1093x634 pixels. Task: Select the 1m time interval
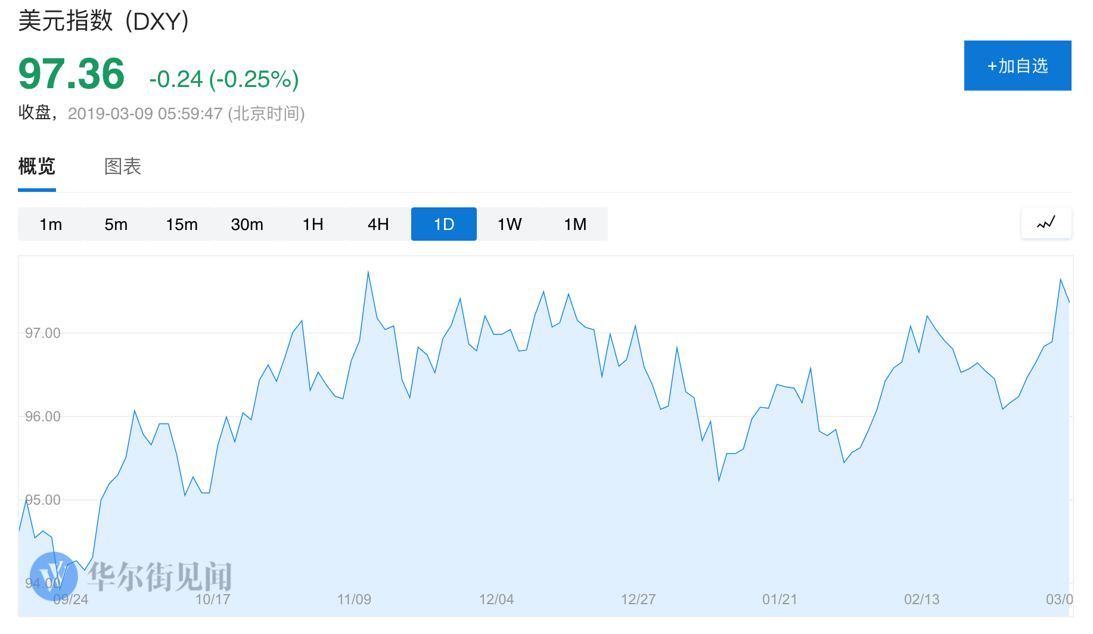pos(51,224)
